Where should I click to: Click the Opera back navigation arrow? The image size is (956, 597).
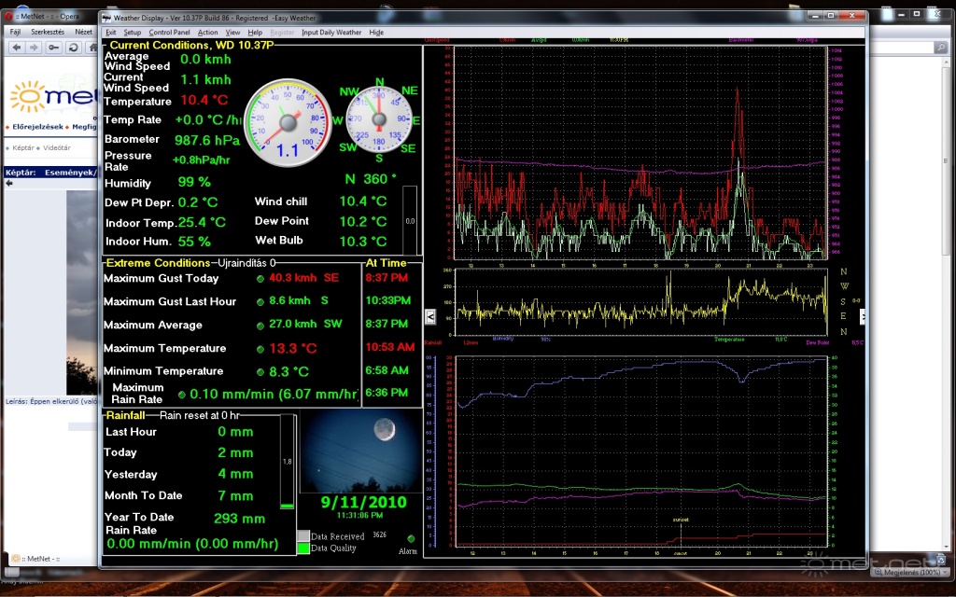click(x=15, y=48)
